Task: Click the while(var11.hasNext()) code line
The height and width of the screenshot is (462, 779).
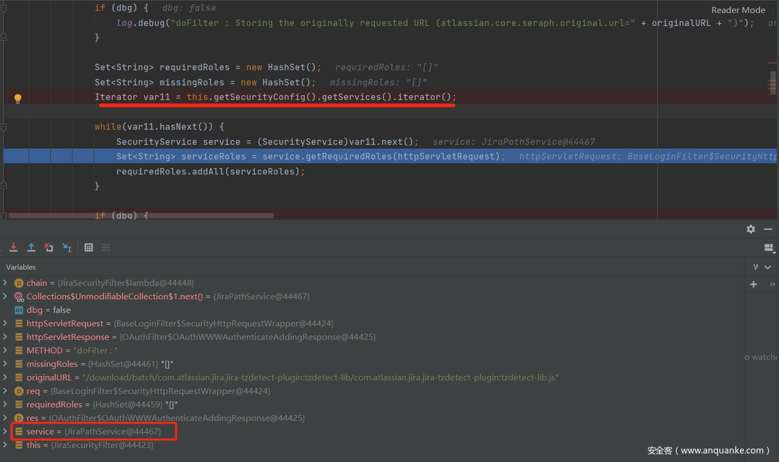Action: 159,127
